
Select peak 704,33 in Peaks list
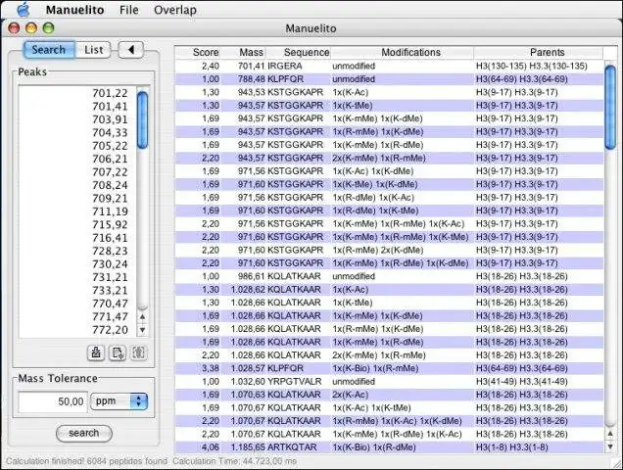(110, 133)
